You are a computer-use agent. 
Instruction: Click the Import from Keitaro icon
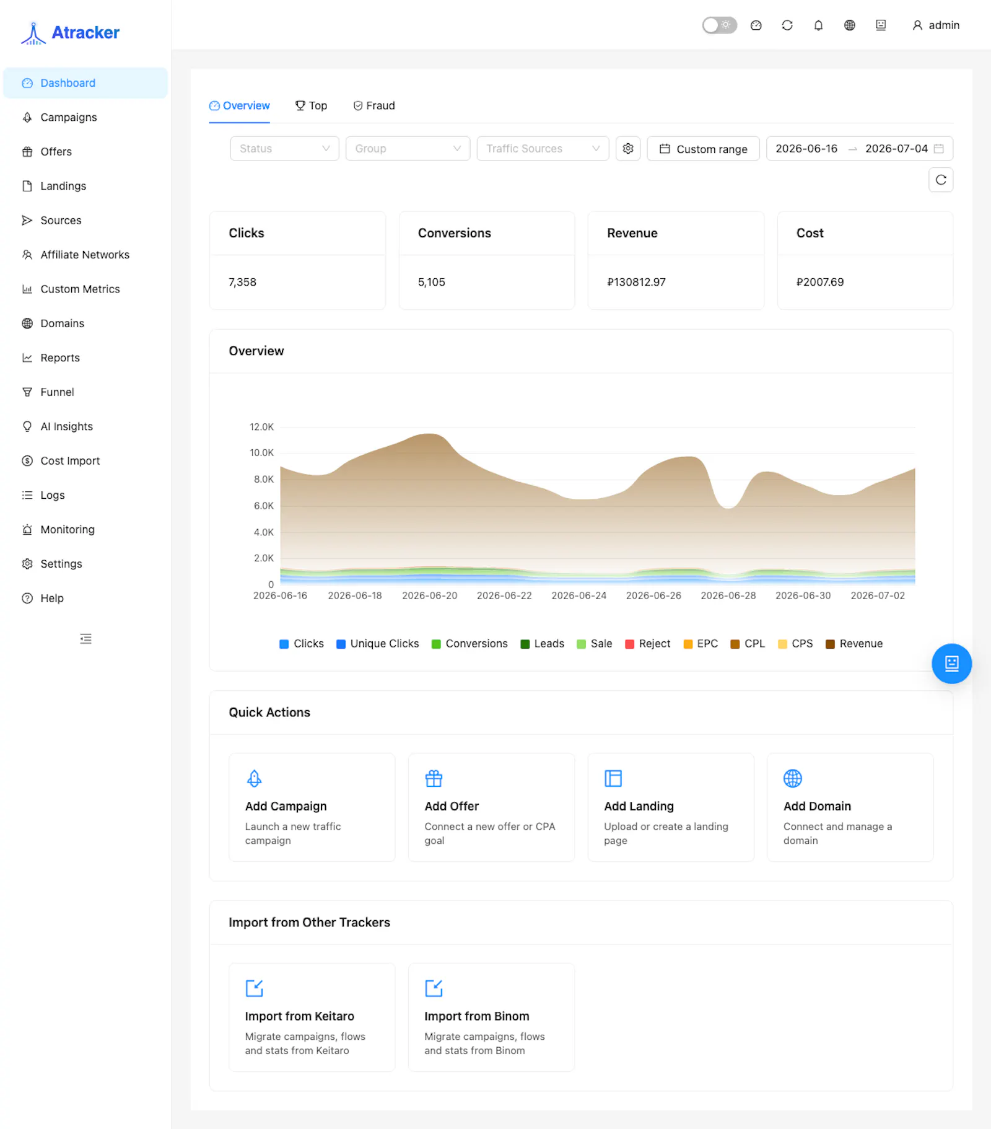tap(255, 988)
